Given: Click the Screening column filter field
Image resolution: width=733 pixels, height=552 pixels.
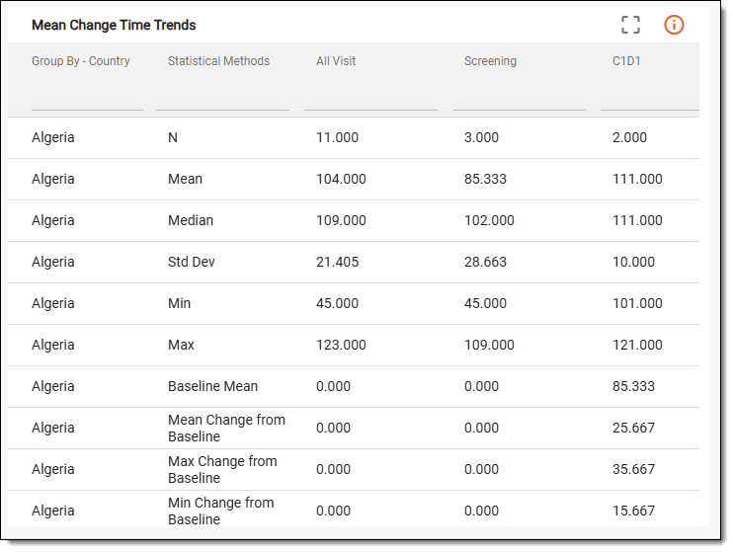Looking at the screenshot, I should 519,101.
